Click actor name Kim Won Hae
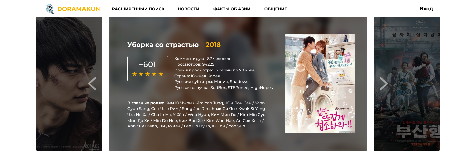The height and width of the screenshot is (167, 476). (220, 121)
